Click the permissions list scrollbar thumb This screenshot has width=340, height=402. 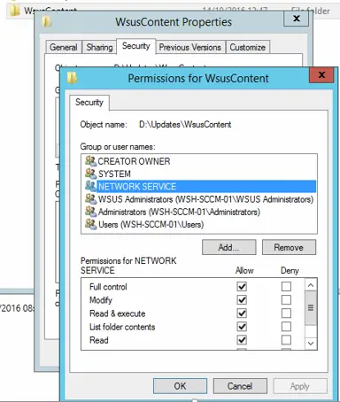point(311,308)
